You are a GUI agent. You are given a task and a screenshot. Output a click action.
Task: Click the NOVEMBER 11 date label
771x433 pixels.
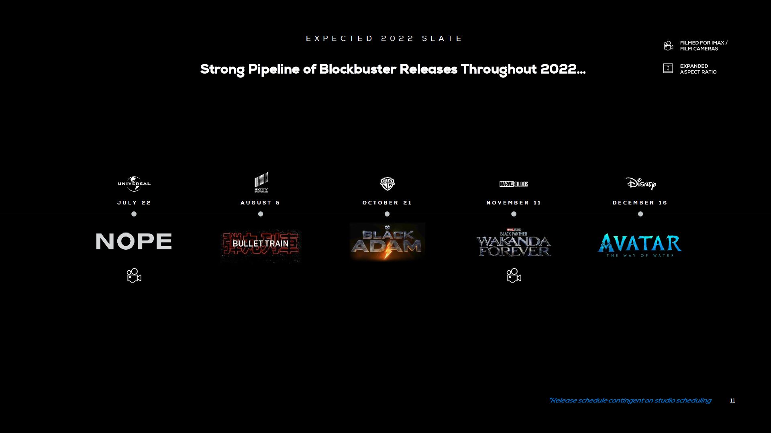coord(514,203)
